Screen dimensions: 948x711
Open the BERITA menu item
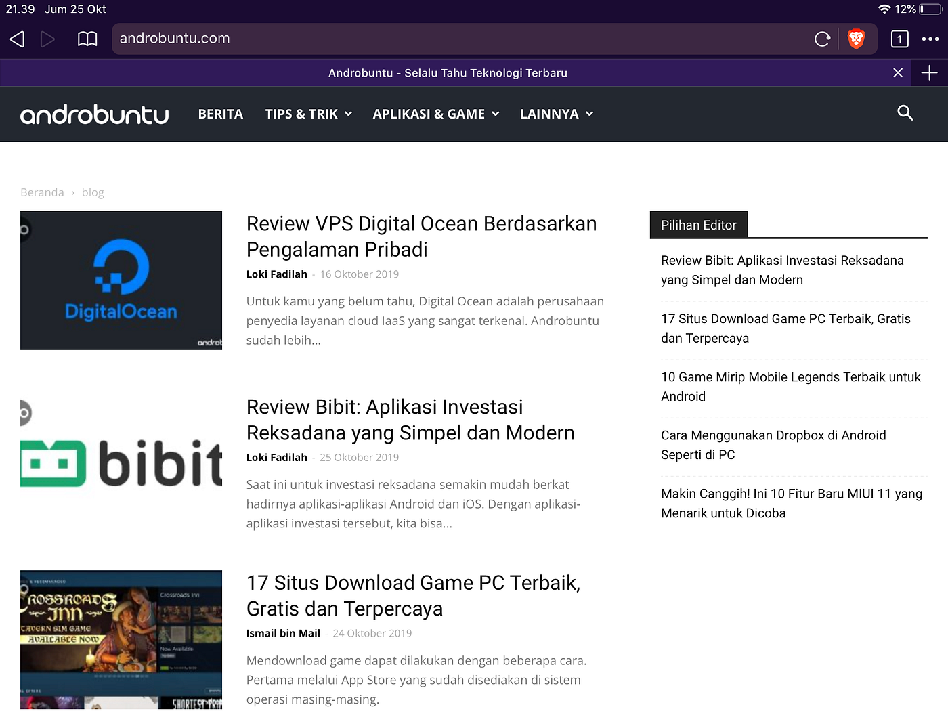[x=221, y=114]
